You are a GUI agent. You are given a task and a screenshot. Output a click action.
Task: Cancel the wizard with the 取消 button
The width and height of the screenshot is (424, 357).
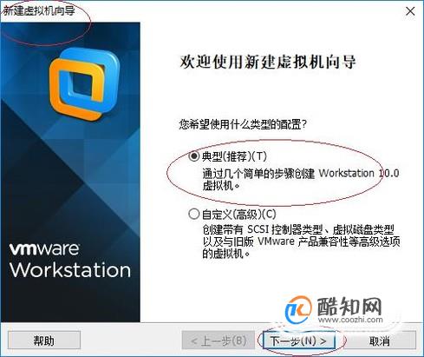point(380,340)
